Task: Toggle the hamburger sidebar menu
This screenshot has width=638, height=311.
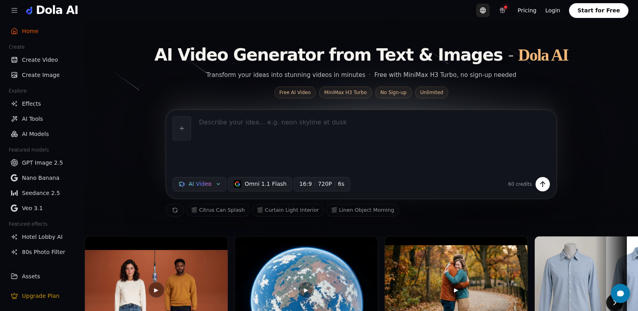Action: 14,10
